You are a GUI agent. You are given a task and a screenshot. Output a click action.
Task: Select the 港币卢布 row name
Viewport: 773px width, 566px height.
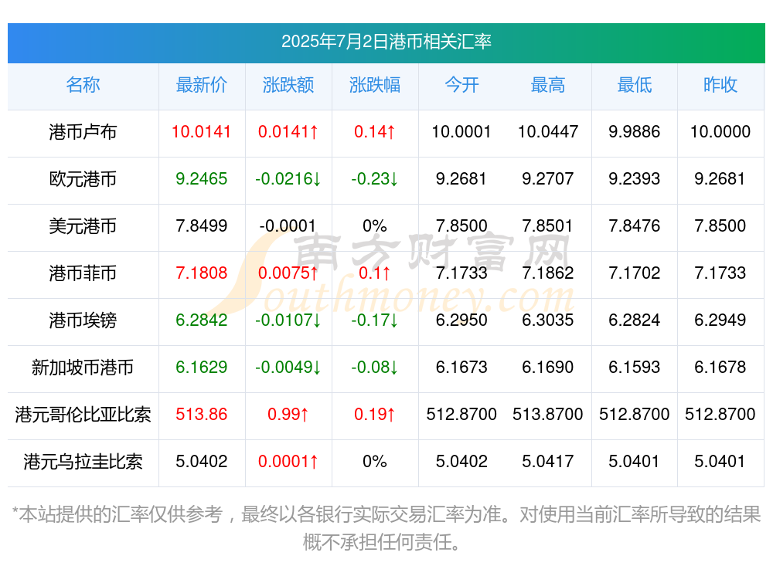click(x=83, y=132)
